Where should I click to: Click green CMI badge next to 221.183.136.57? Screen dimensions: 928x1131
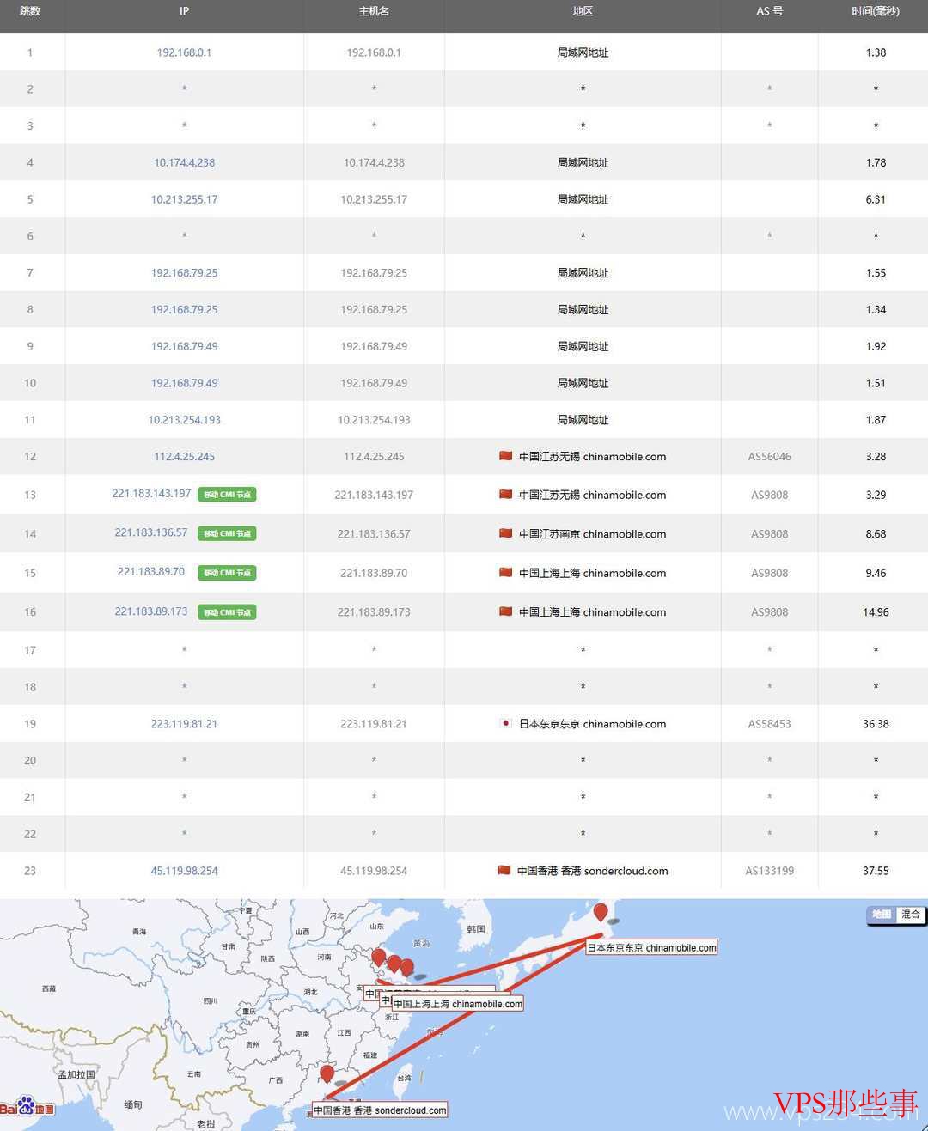[227, 533]
